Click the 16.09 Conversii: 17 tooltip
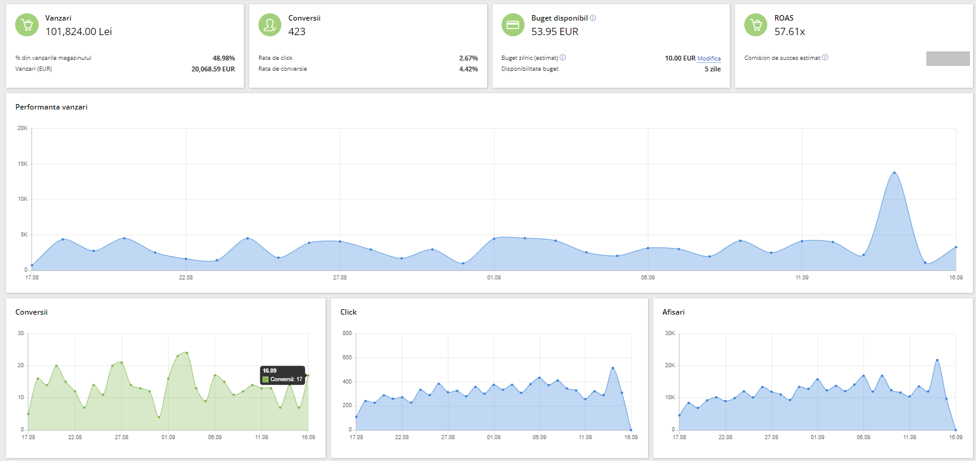The height and width of the screenshot is (461, 976). [283, 375]
